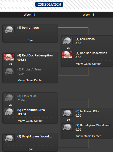Click ben-umass helmet icon in Week 15 matchup
This screenshot has width=113, height=152.
point(67,40)
